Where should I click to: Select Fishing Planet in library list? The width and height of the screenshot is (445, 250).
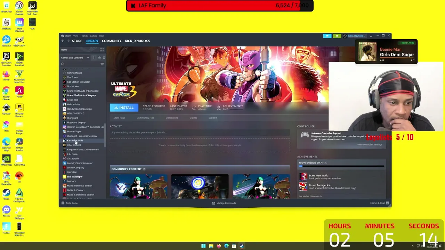click(x=74, y=73)
